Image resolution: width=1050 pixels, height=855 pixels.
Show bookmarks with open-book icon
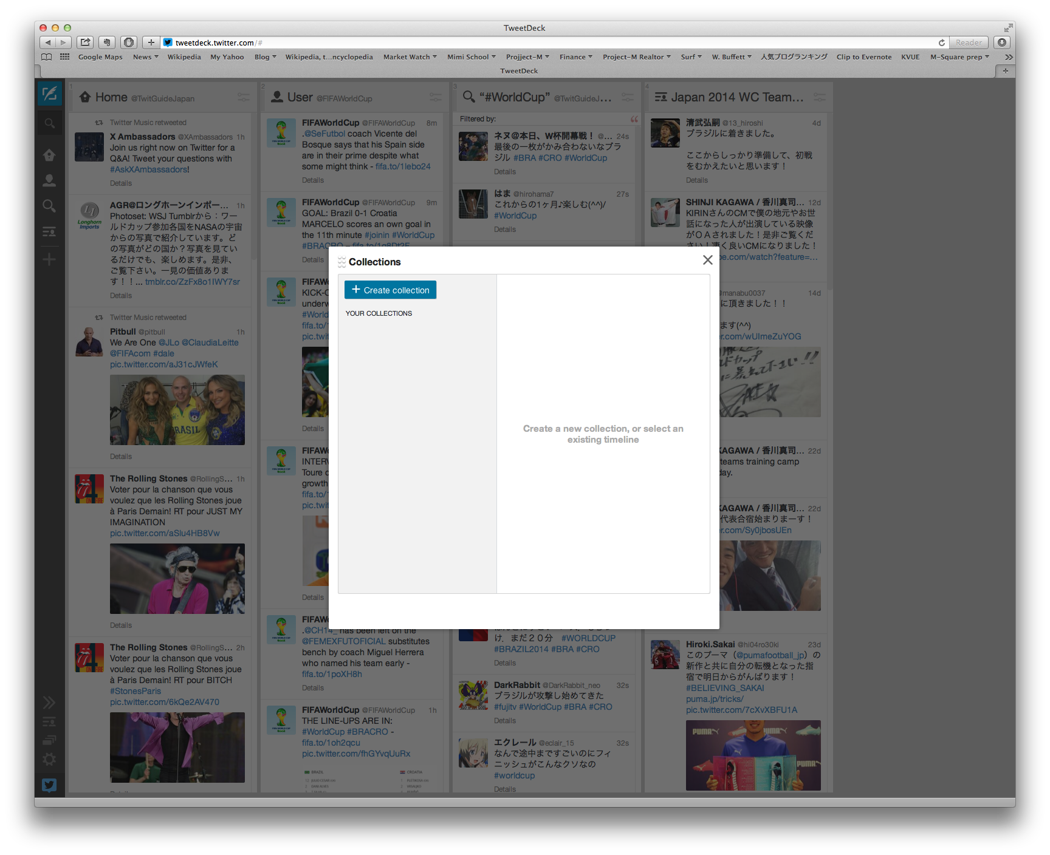point(46,57)
